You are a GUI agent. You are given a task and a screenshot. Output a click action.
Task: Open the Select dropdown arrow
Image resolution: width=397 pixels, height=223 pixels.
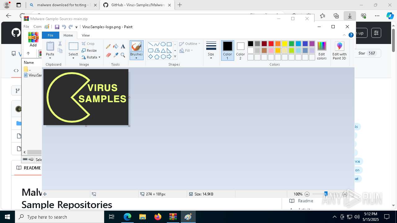pos(74,58)
